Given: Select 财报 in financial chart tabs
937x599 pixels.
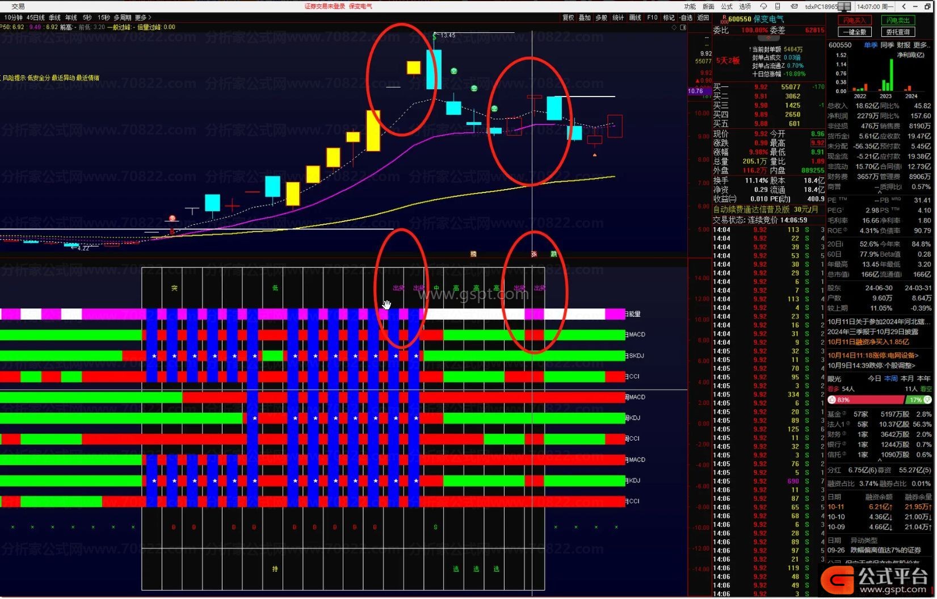Looking at the screenshot, I should coord(904,45).
